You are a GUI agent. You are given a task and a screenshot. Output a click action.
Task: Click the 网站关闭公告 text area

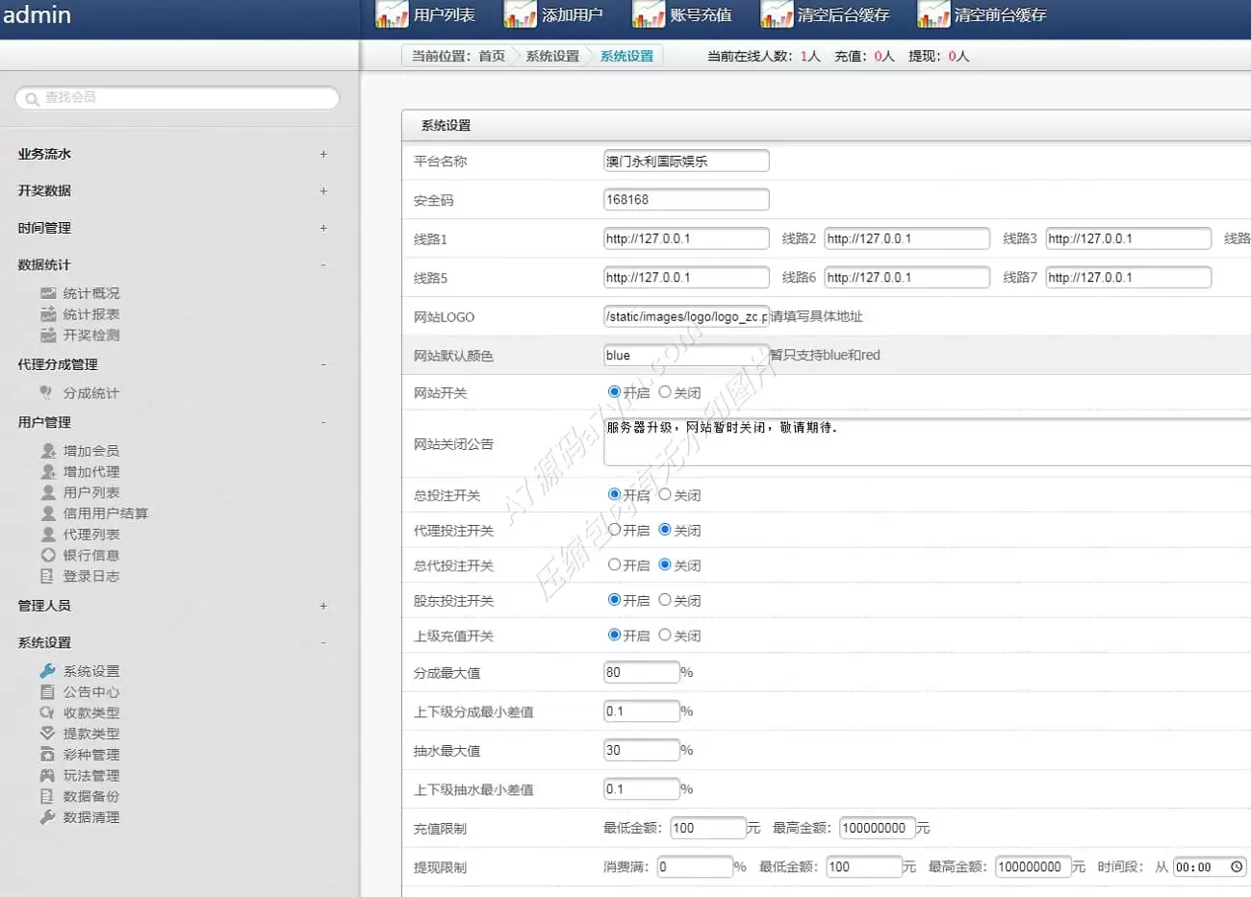pyautogui.click(x=928, y=442)
